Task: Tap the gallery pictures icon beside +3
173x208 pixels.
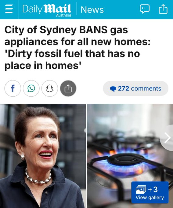Action: [141, 189]
